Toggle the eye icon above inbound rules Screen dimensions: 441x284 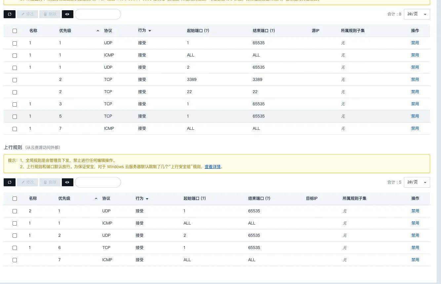click(67, 14)
